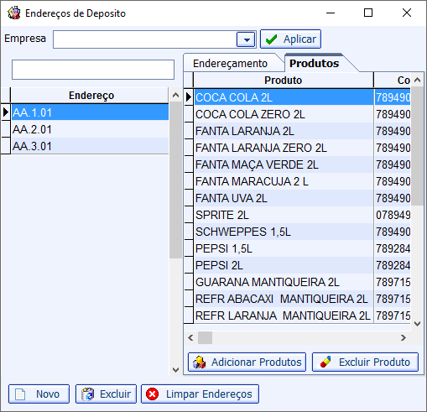Image resolution: width=427 pixels, height=412 pixels.
Task: Click the address list scroll up arrow
Action: [x=175, y=95]
